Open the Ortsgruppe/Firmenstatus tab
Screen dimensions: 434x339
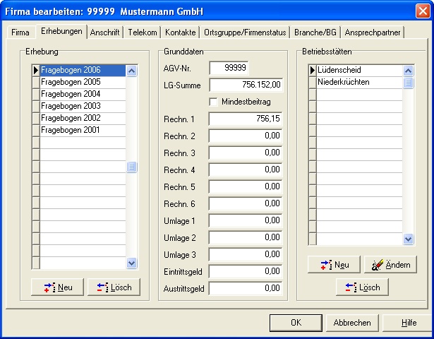click(x=245, y=32)
